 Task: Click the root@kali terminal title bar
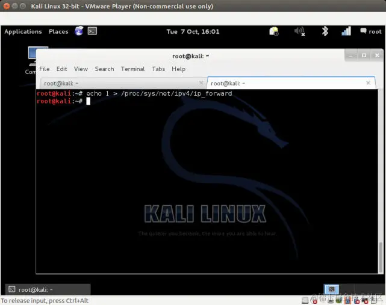click(190, 56)
